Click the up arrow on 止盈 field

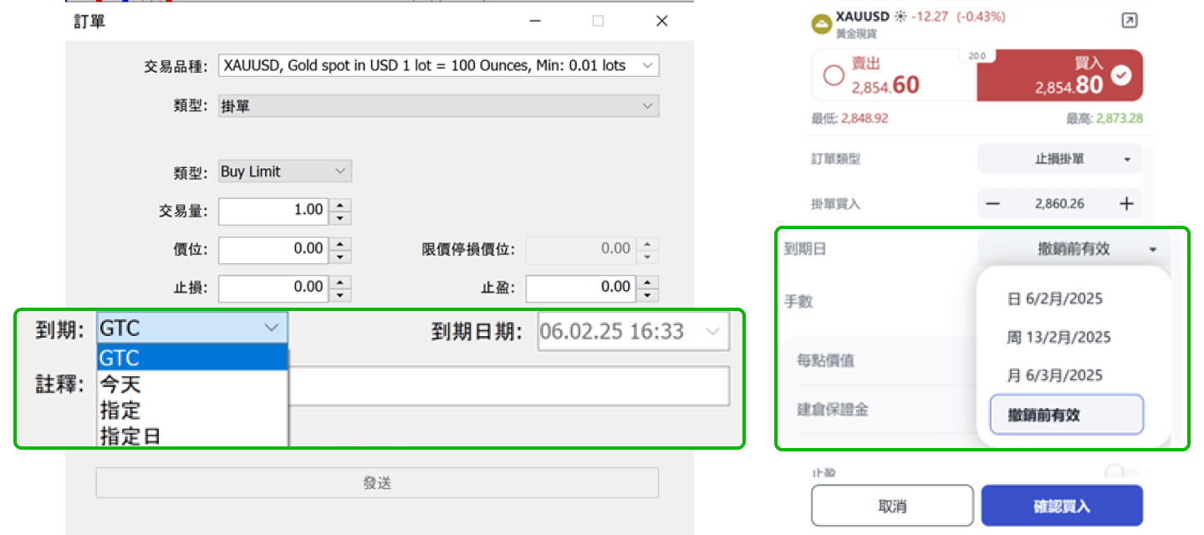click(x=649, y=283)
